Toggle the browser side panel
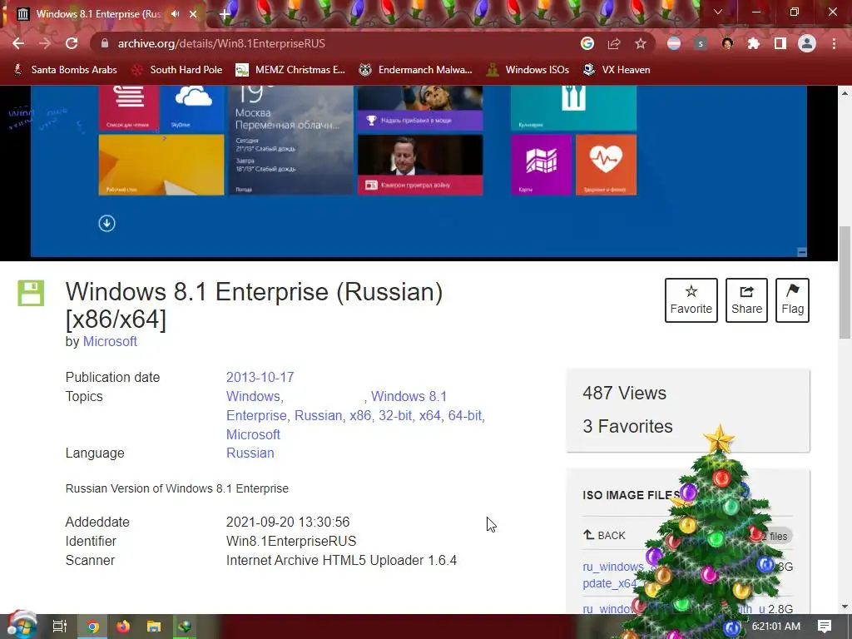 780,43
